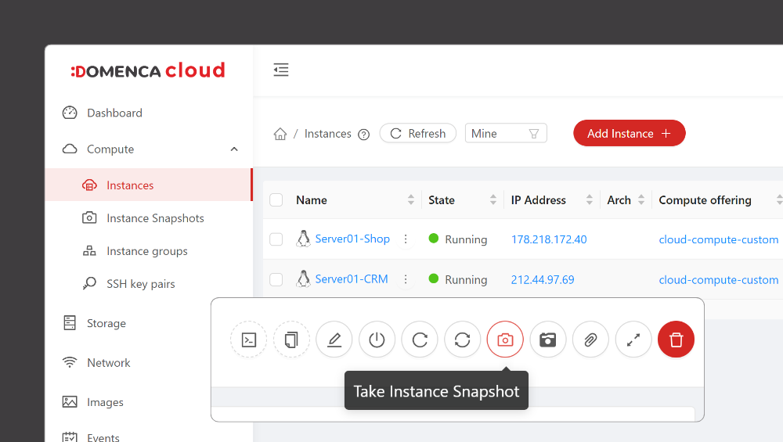The height and width of the screenshot is (442, 783).
Task: Click the red destroy instance trash icon
Action: click(x=676, y=340)
